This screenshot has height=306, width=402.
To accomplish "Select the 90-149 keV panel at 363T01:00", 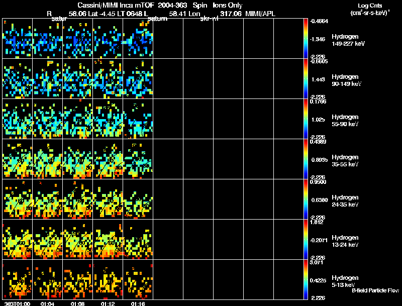I will coord(18,79).
